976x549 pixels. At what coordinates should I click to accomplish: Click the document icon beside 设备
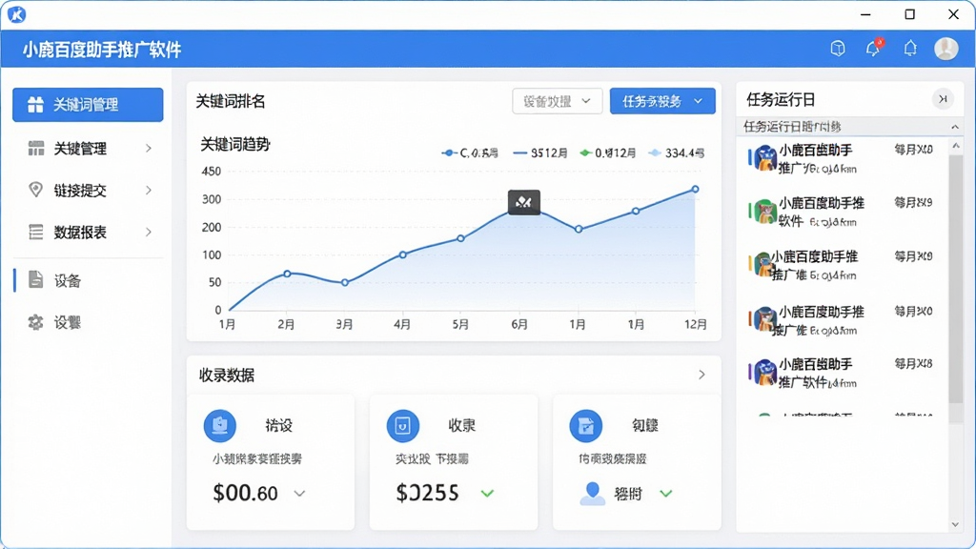tap(35, 280)
